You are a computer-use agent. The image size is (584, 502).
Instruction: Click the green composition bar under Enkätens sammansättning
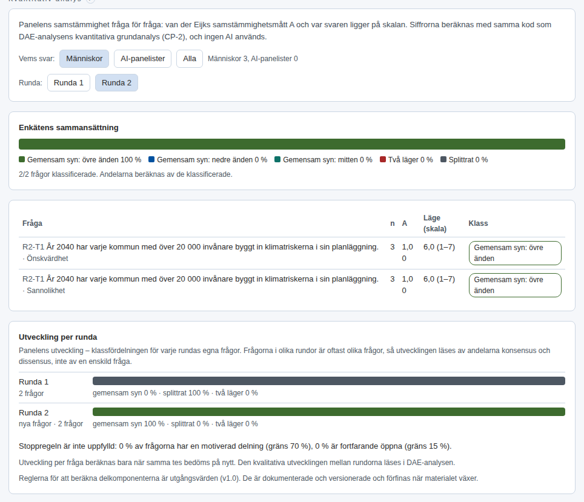click(x=292, y=144)
